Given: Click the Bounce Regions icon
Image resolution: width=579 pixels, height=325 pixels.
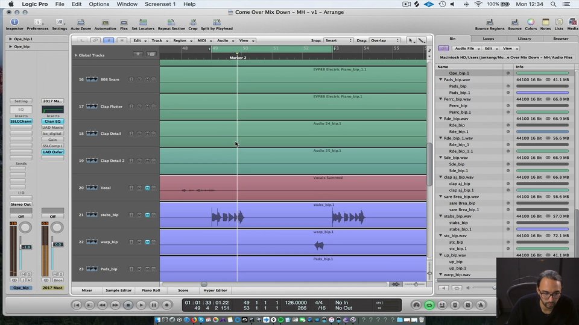Looking at the screenshot, I should 490,24.
